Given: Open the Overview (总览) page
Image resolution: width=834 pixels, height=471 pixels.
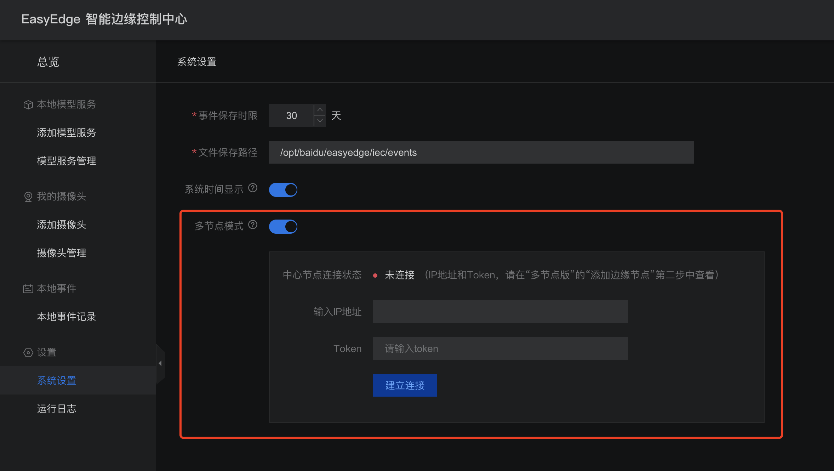Looking at the screenshot, I should coord(48,62).
